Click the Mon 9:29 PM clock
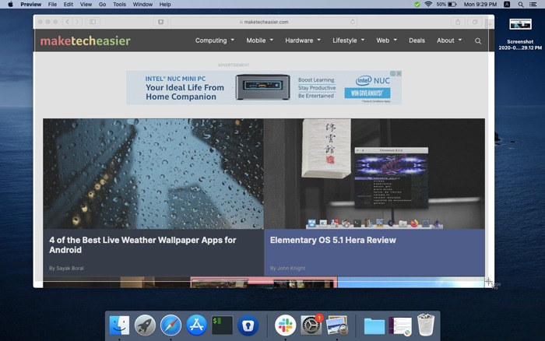This screenshot has height=341, width=545. pos(480,4)
